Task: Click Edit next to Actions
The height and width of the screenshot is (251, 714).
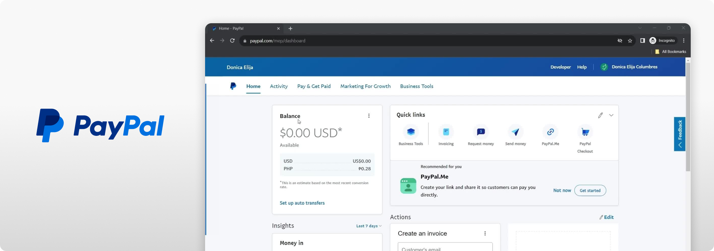Action: tap(607, 217)
